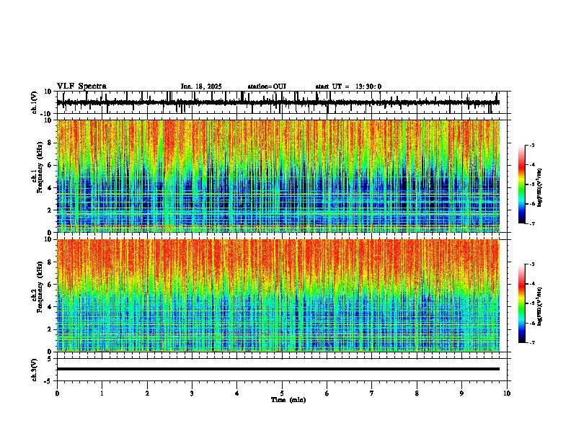Click the "9" tick on the time axis

coord(461,393)
